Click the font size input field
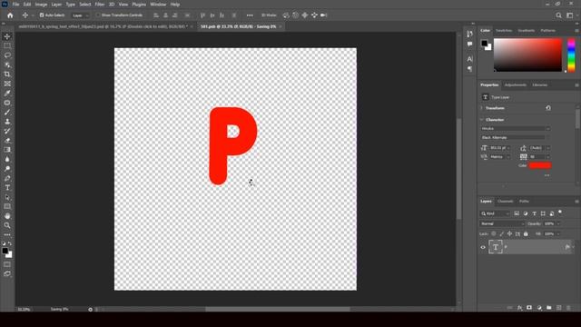 (498, 147)
